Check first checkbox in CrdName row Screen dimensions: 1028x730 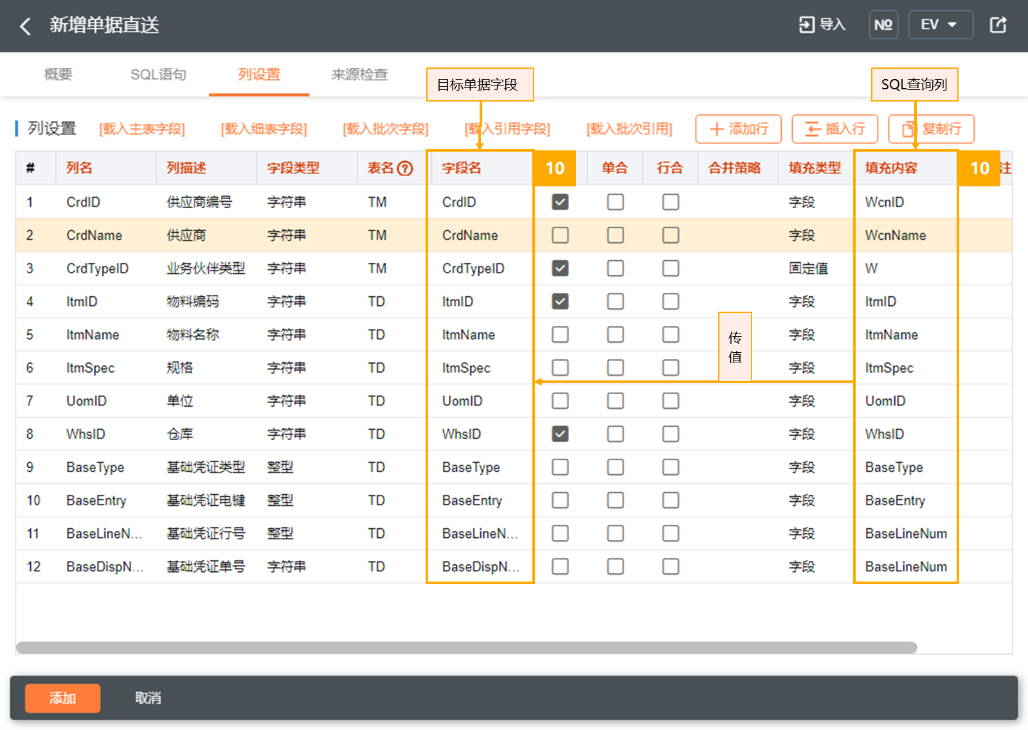[560, 235]
